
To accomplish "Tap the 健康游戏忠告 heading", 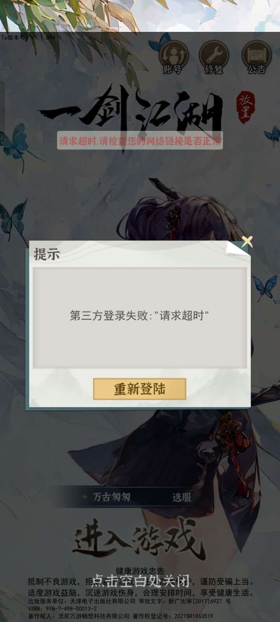I will point(140,571).
